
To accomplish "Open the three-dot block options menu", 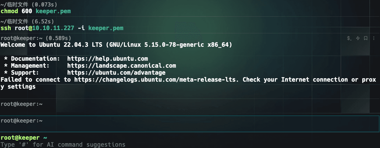I will 374,38.
